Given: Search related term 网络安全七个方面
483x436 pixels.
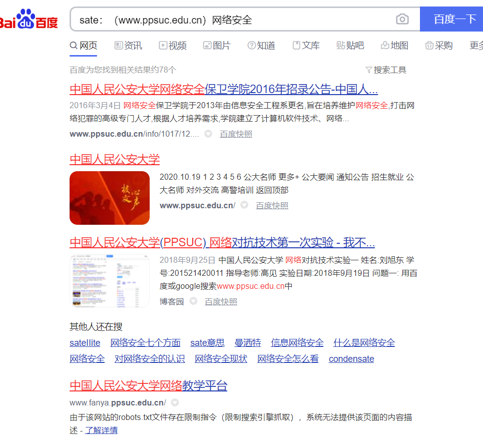Looking at the screenshot, I should click(x=145, y=343).
